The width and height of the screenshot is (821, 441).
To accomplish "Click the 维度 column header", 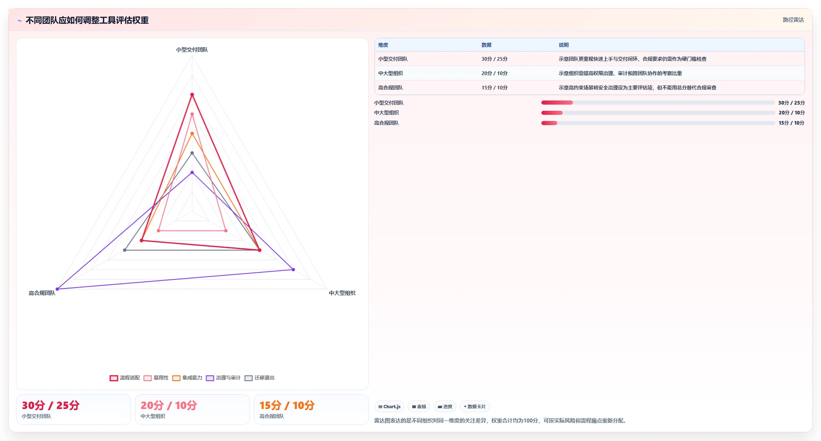I will coord(383,45).
